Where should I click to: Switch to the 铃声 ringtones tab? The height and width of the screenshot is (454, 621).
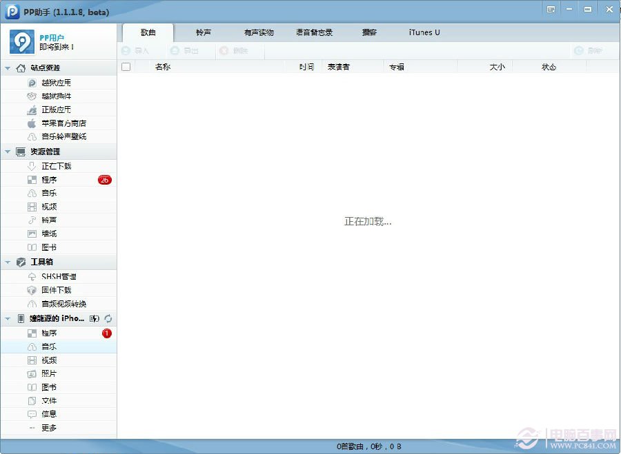203,32
